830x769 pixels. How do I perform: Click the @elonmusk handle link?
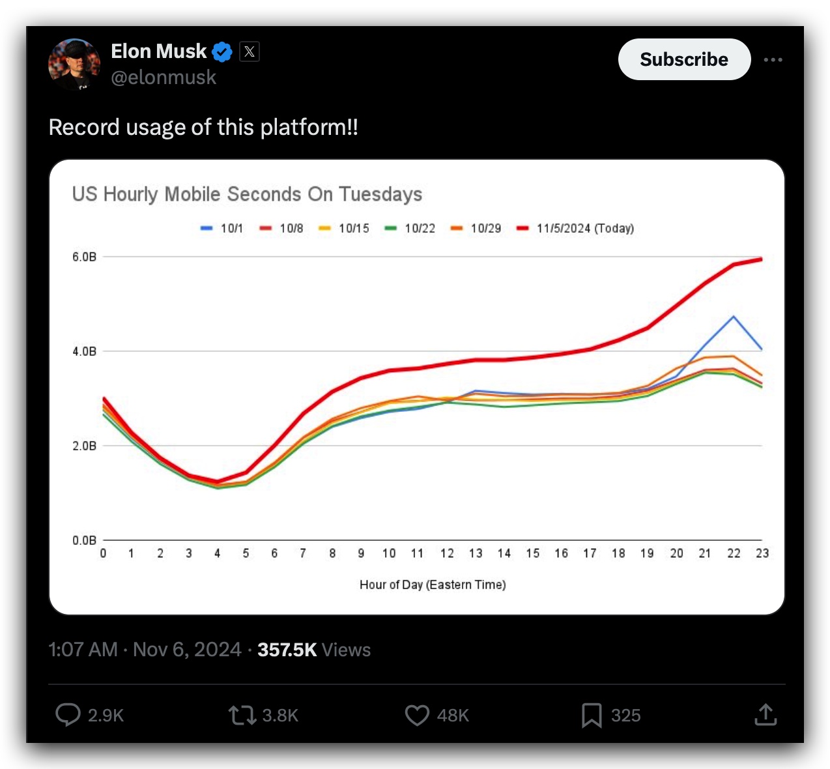163,77
